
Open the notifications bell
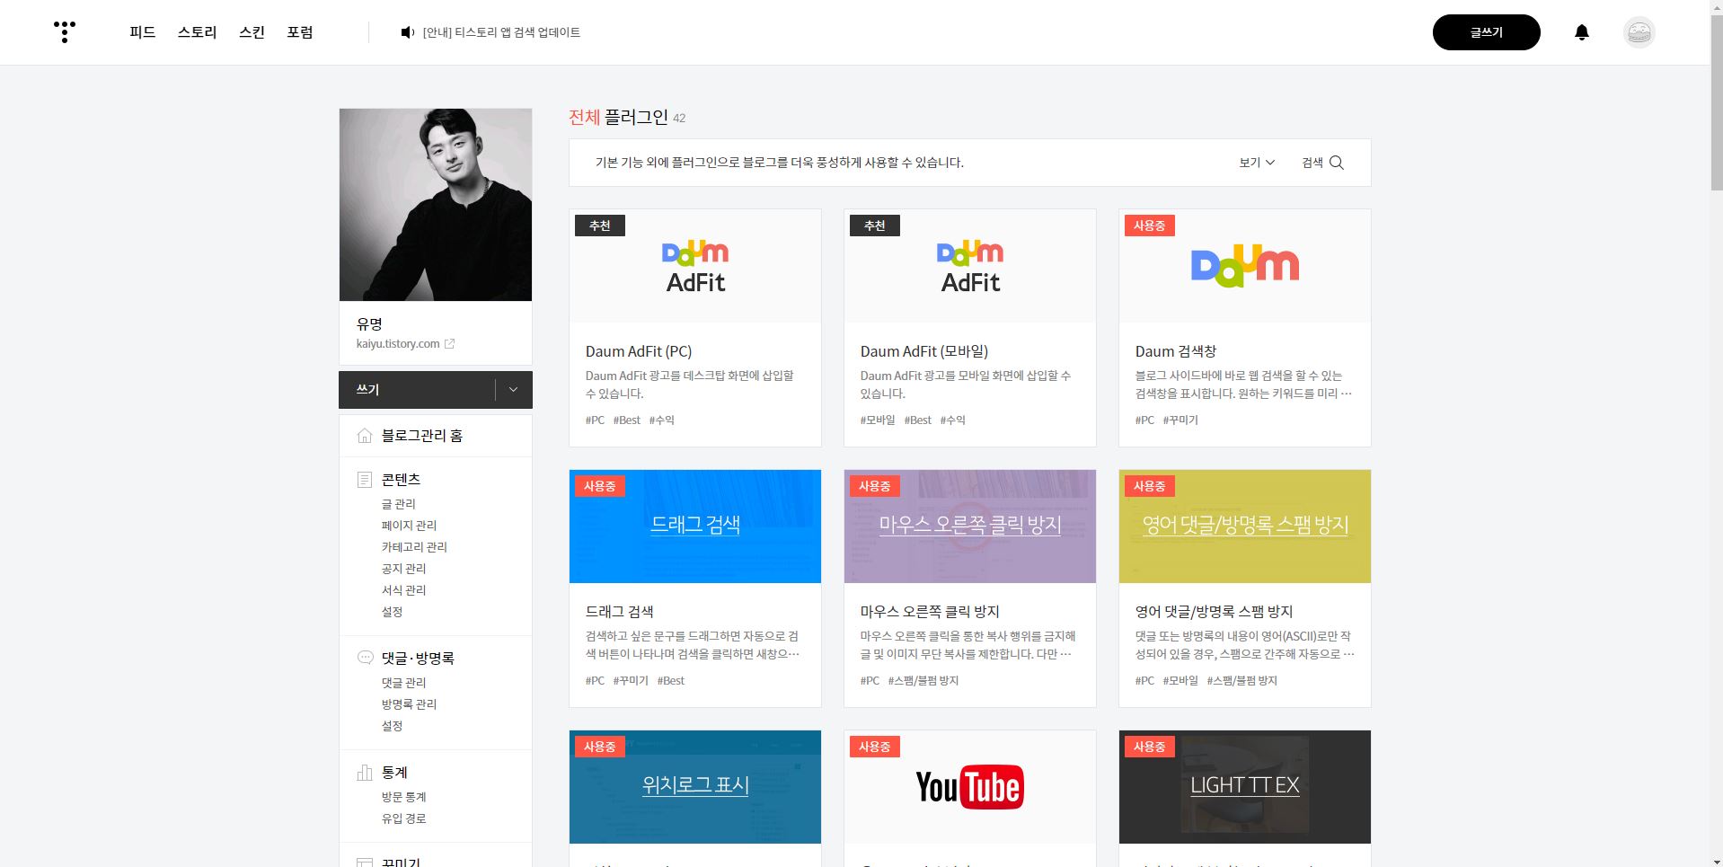click(x=1582, y=32)
